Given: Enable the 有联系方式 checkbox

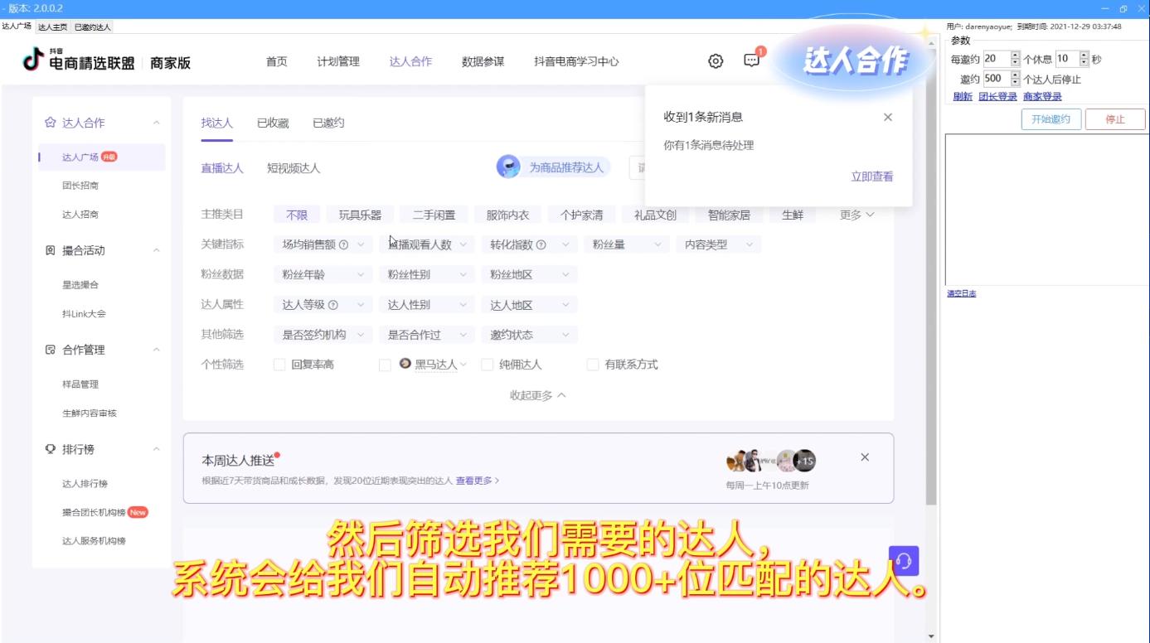Looking at the screenshot, I should point(593,364).
